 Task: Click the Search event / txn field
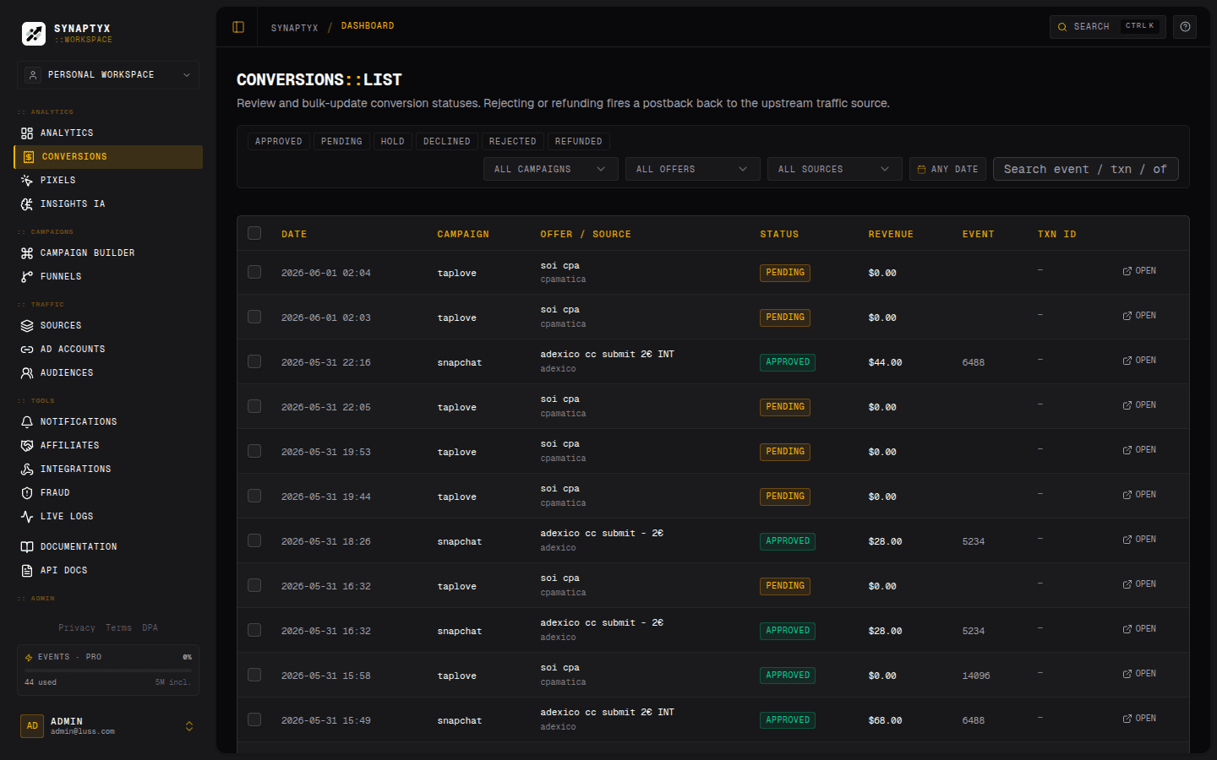pyautogui.click(x=1085, y=169)
